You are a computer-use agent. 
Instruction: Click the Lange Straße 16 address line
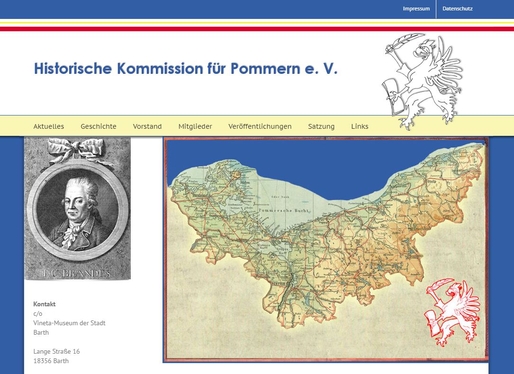pos(56,351)
